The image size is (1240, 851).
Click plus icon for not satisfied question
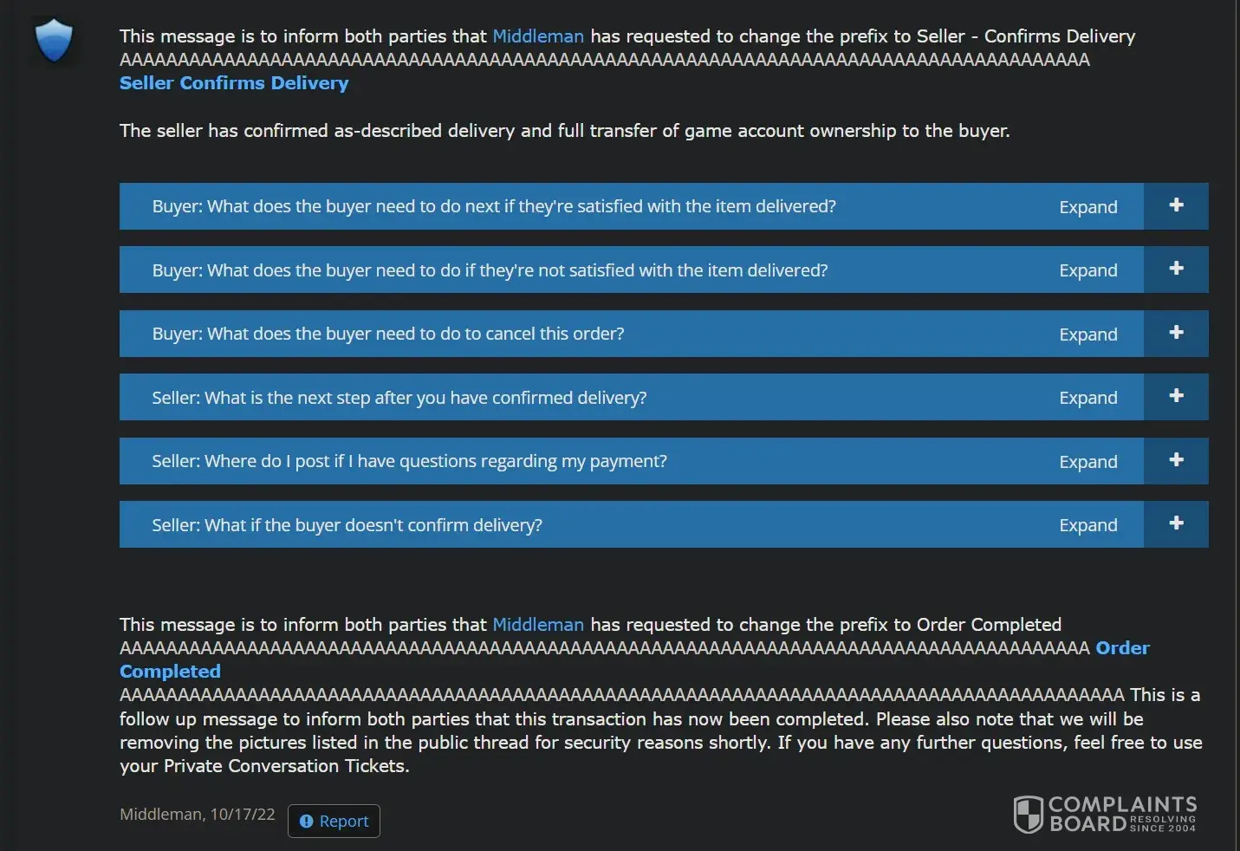click(1176, 269)
